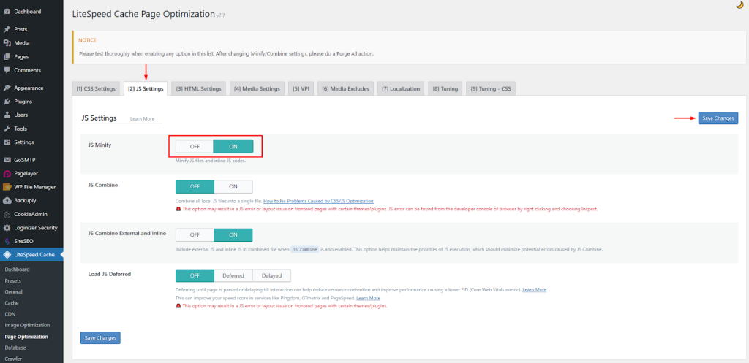Open the [5] VPI tab
Screen dimensions: 749x363
tap(301, 88)
